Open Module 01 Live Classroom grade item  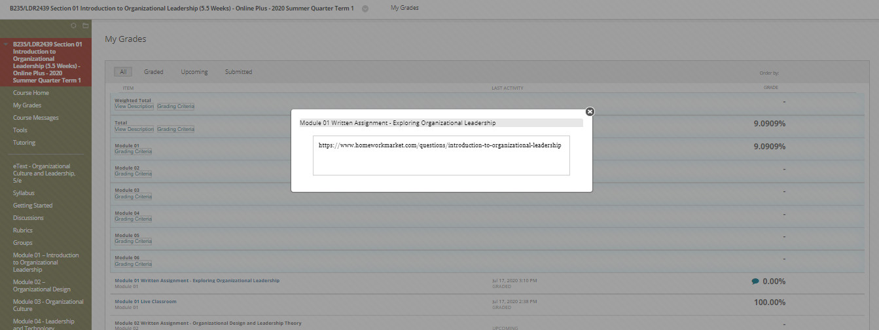(x=145, y=301)
